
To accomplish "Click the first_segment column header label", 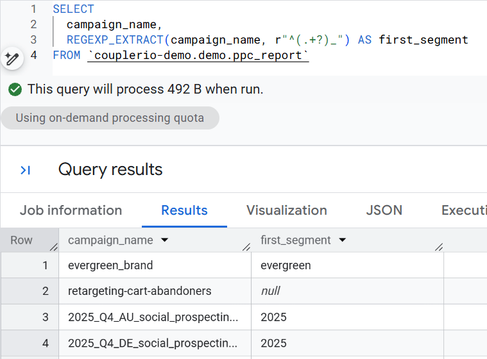I will (295, 240).
